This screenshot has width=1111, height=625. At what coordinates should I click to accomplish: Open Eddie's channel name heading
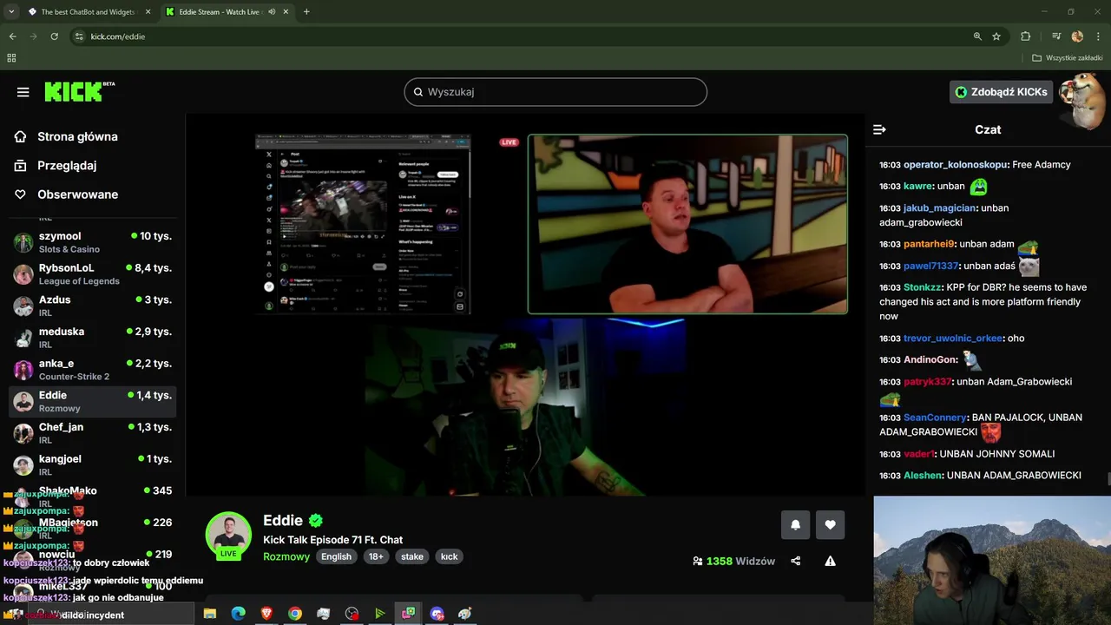tap(283, 520)
